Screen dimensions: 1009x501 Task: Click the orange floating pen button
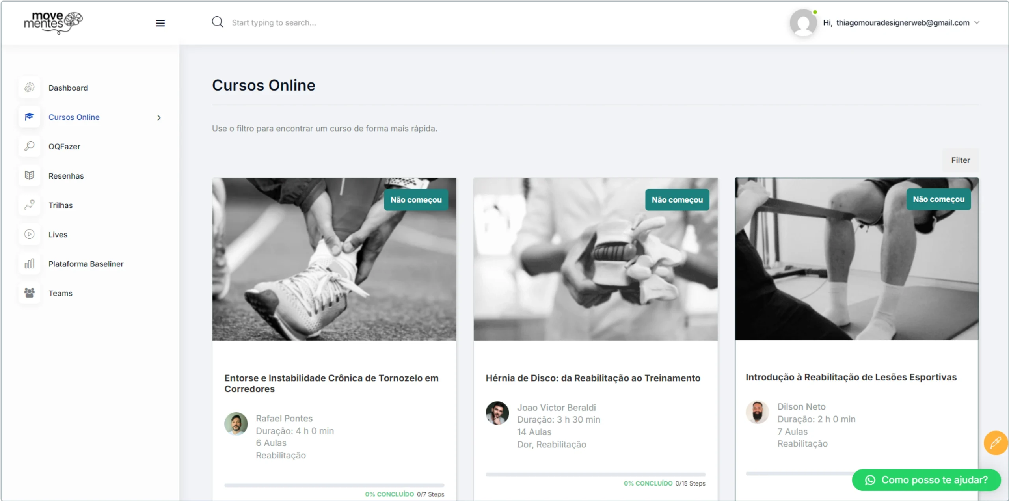coord(996,443)
